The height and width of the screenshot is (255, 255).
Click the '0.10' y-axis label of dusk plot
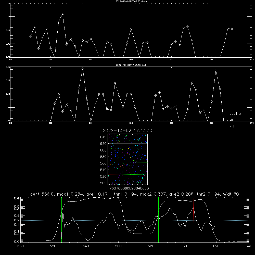click(x=8, y=94)
